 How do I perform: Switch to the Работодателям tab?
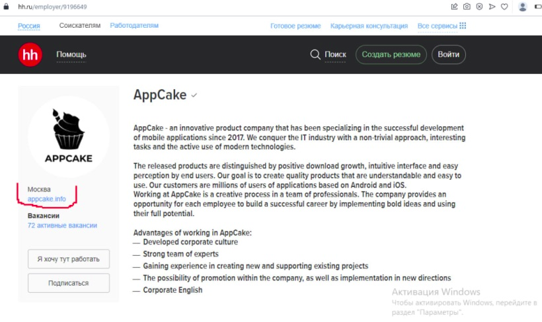[134, 26]
